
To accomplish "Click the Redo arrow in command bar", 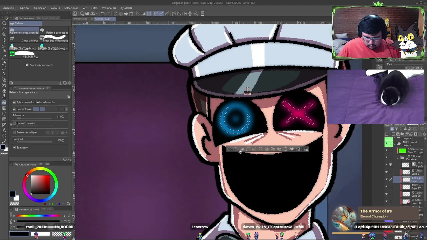I will 108,14.
